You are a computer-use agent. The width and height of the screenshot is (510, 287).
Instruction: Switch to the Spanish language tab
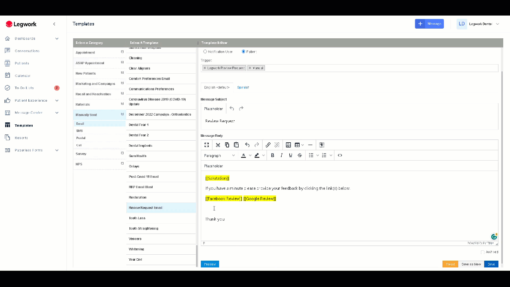pos(243,87)
